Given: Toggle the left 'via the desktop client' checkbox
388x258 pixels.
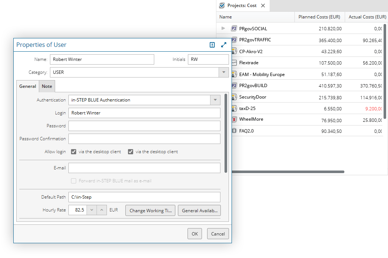Looking at the screenshot, I should pyautogui.click(x=74, y=152).
